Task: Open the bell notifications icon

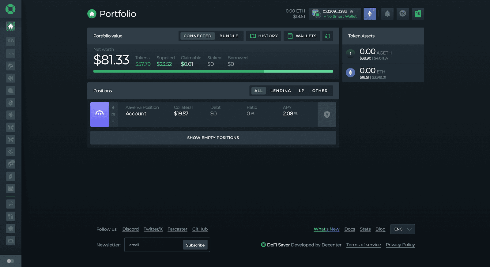Action: [x=387, y=14]
